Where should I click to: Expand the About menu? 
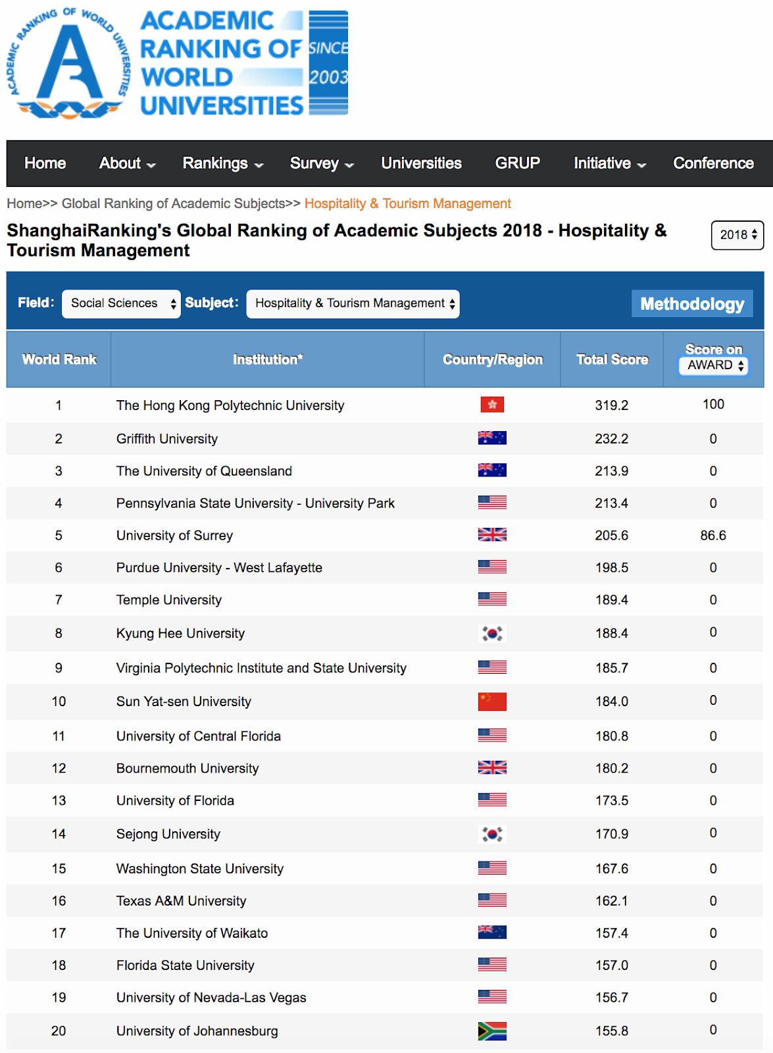click(x=127, y=163)
